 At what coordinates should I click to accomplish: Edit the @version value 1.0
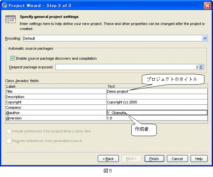pyautogui.click(x=157, y=118)
